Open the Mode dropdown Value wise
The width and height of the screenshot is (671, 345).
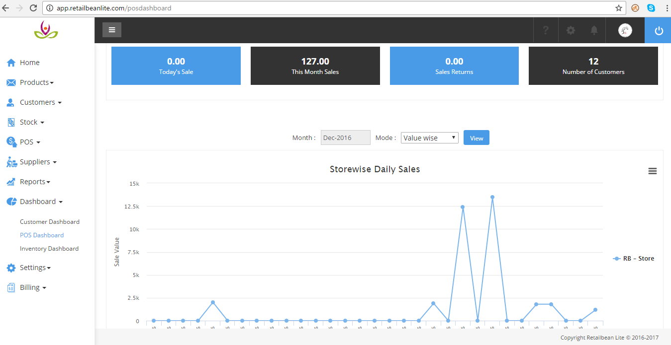tap(429, 138)
